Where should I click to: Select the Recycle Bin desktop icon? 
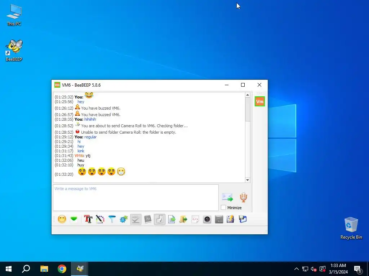tap(351, 228)
